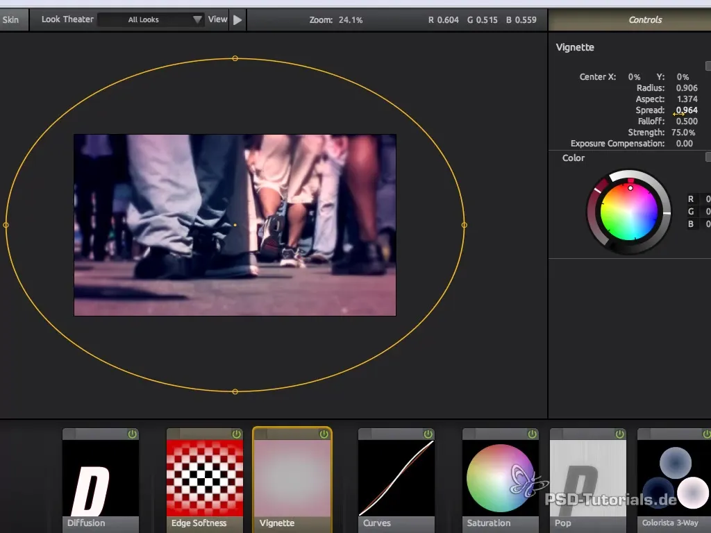
Task: Click the vignette center point on the preview
Action: pos(235,225)
